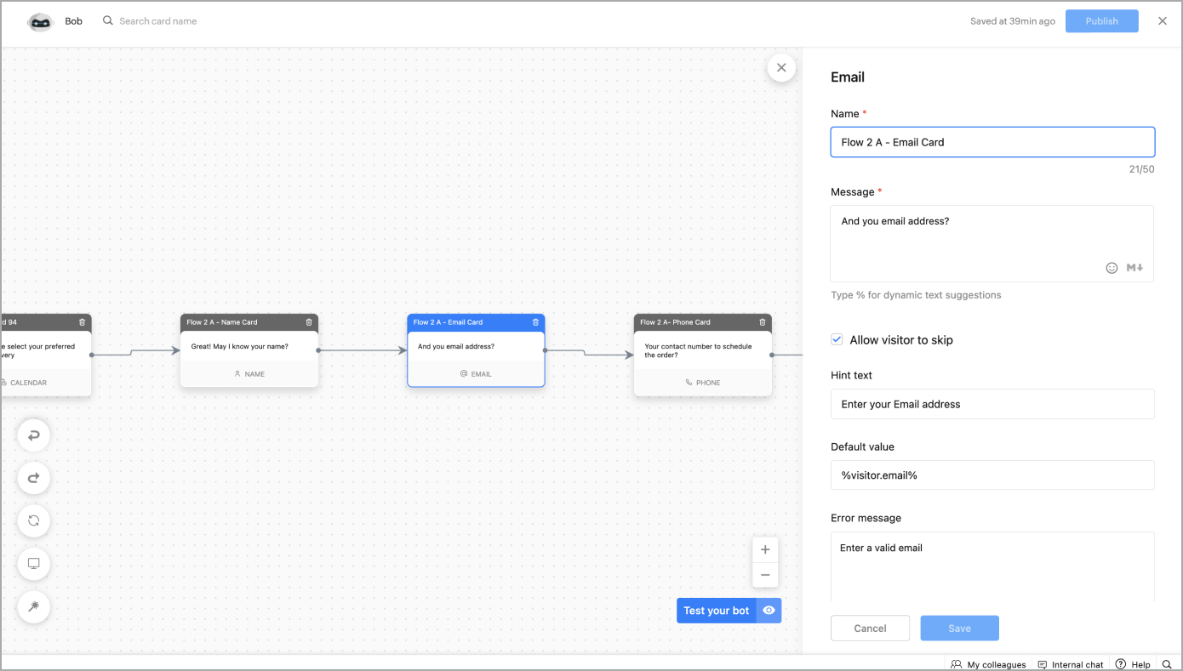Click the Hint text input field
1183x671 pixels.
[992, 404]
